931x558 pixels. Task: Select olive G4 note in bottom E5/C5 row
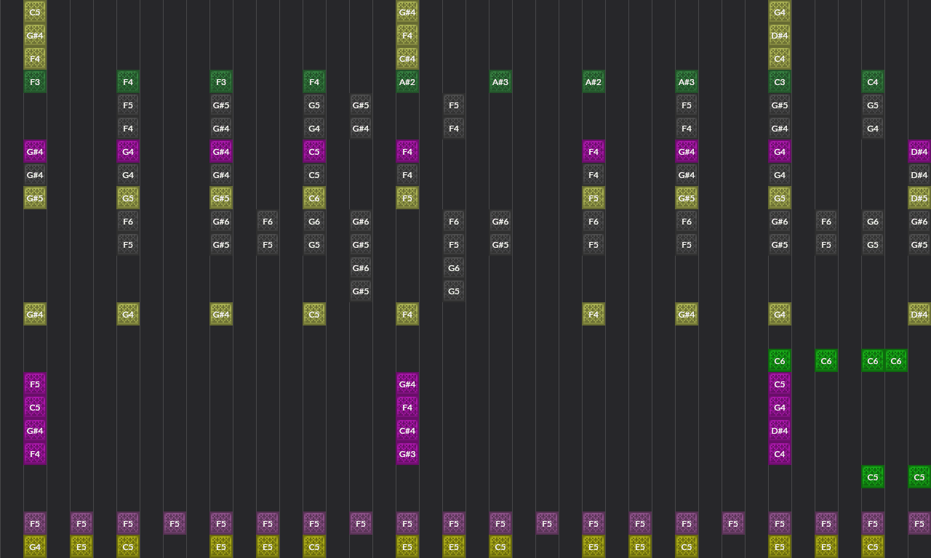click(x=35, y=546)
